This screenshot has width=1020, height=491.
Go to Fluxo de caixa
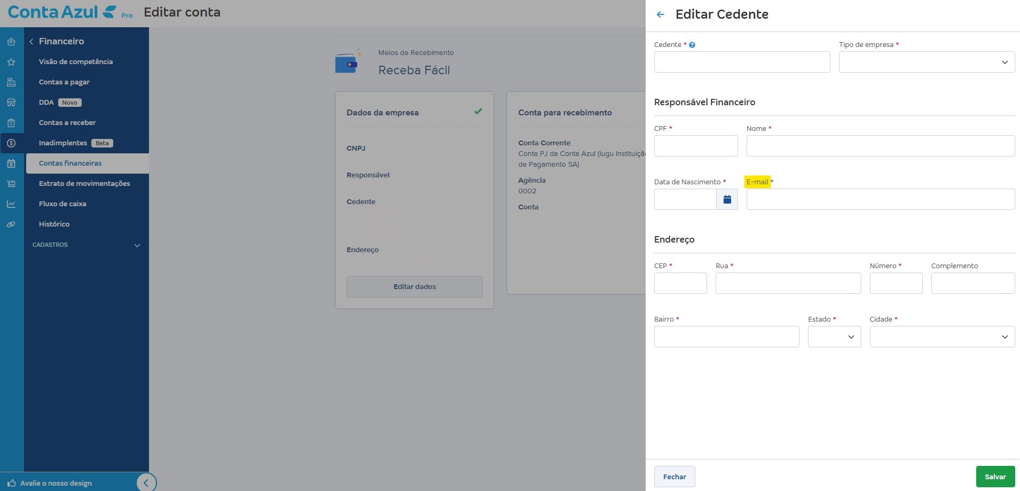[x=62, y=204]
